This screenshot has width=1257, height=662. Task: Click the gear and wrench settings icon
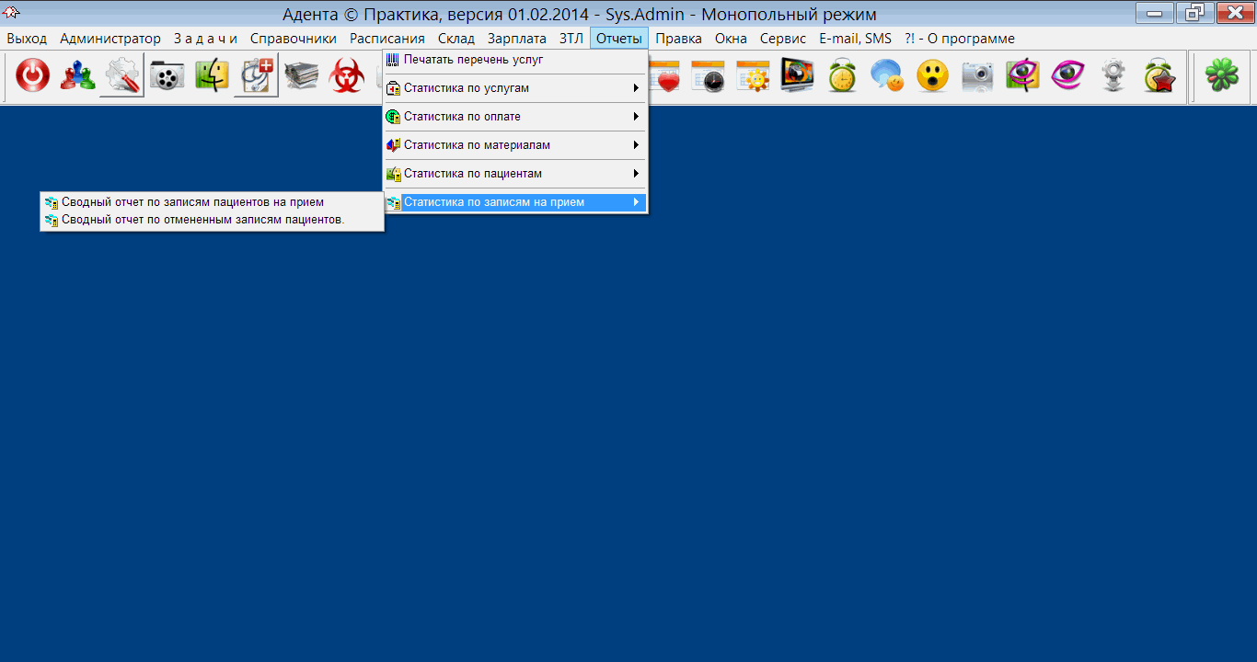[x=122, y=76]
